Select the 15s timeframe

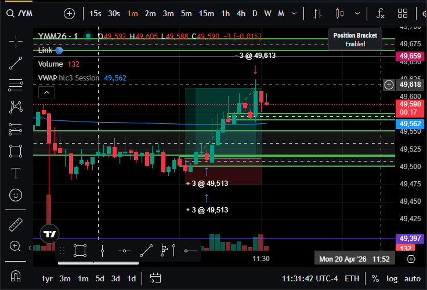click(95, 13)
